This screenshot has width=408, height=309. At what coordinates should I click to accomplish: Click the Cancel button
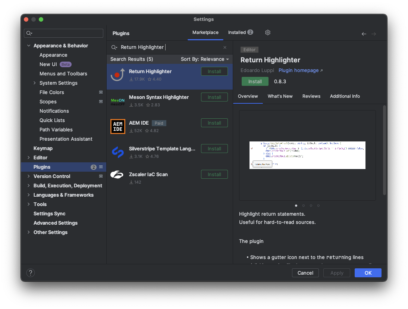pos(305,273)
